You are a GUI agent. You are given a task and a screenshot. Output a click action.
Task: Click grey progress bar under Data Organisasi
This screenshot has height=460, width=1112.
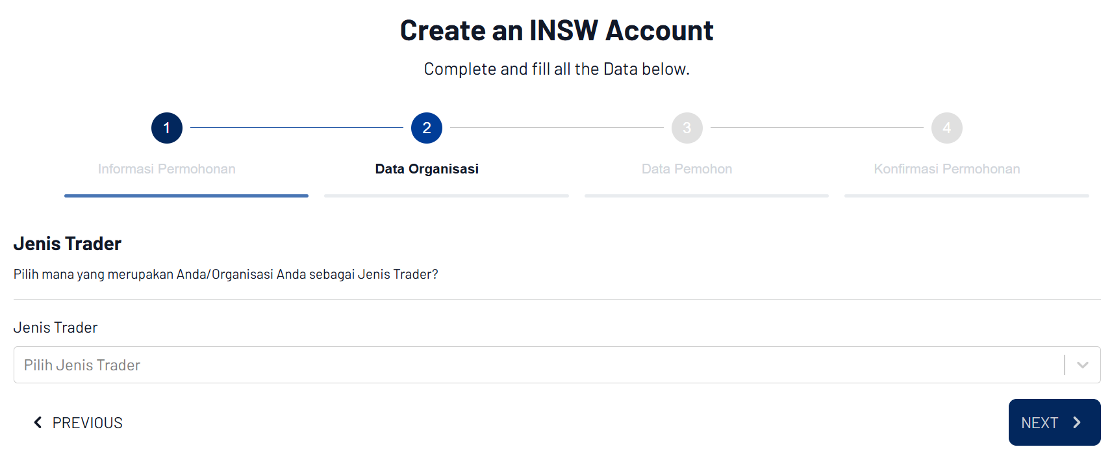click(446, 196)
